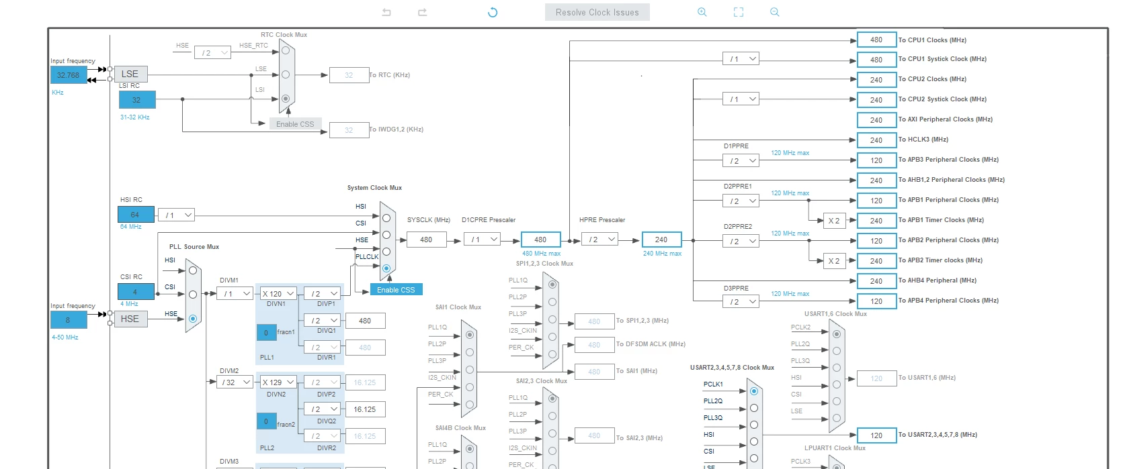This screenshot has width=1121, height=469.
Task: Zoom out of the clock diagram
Action: 775,12
